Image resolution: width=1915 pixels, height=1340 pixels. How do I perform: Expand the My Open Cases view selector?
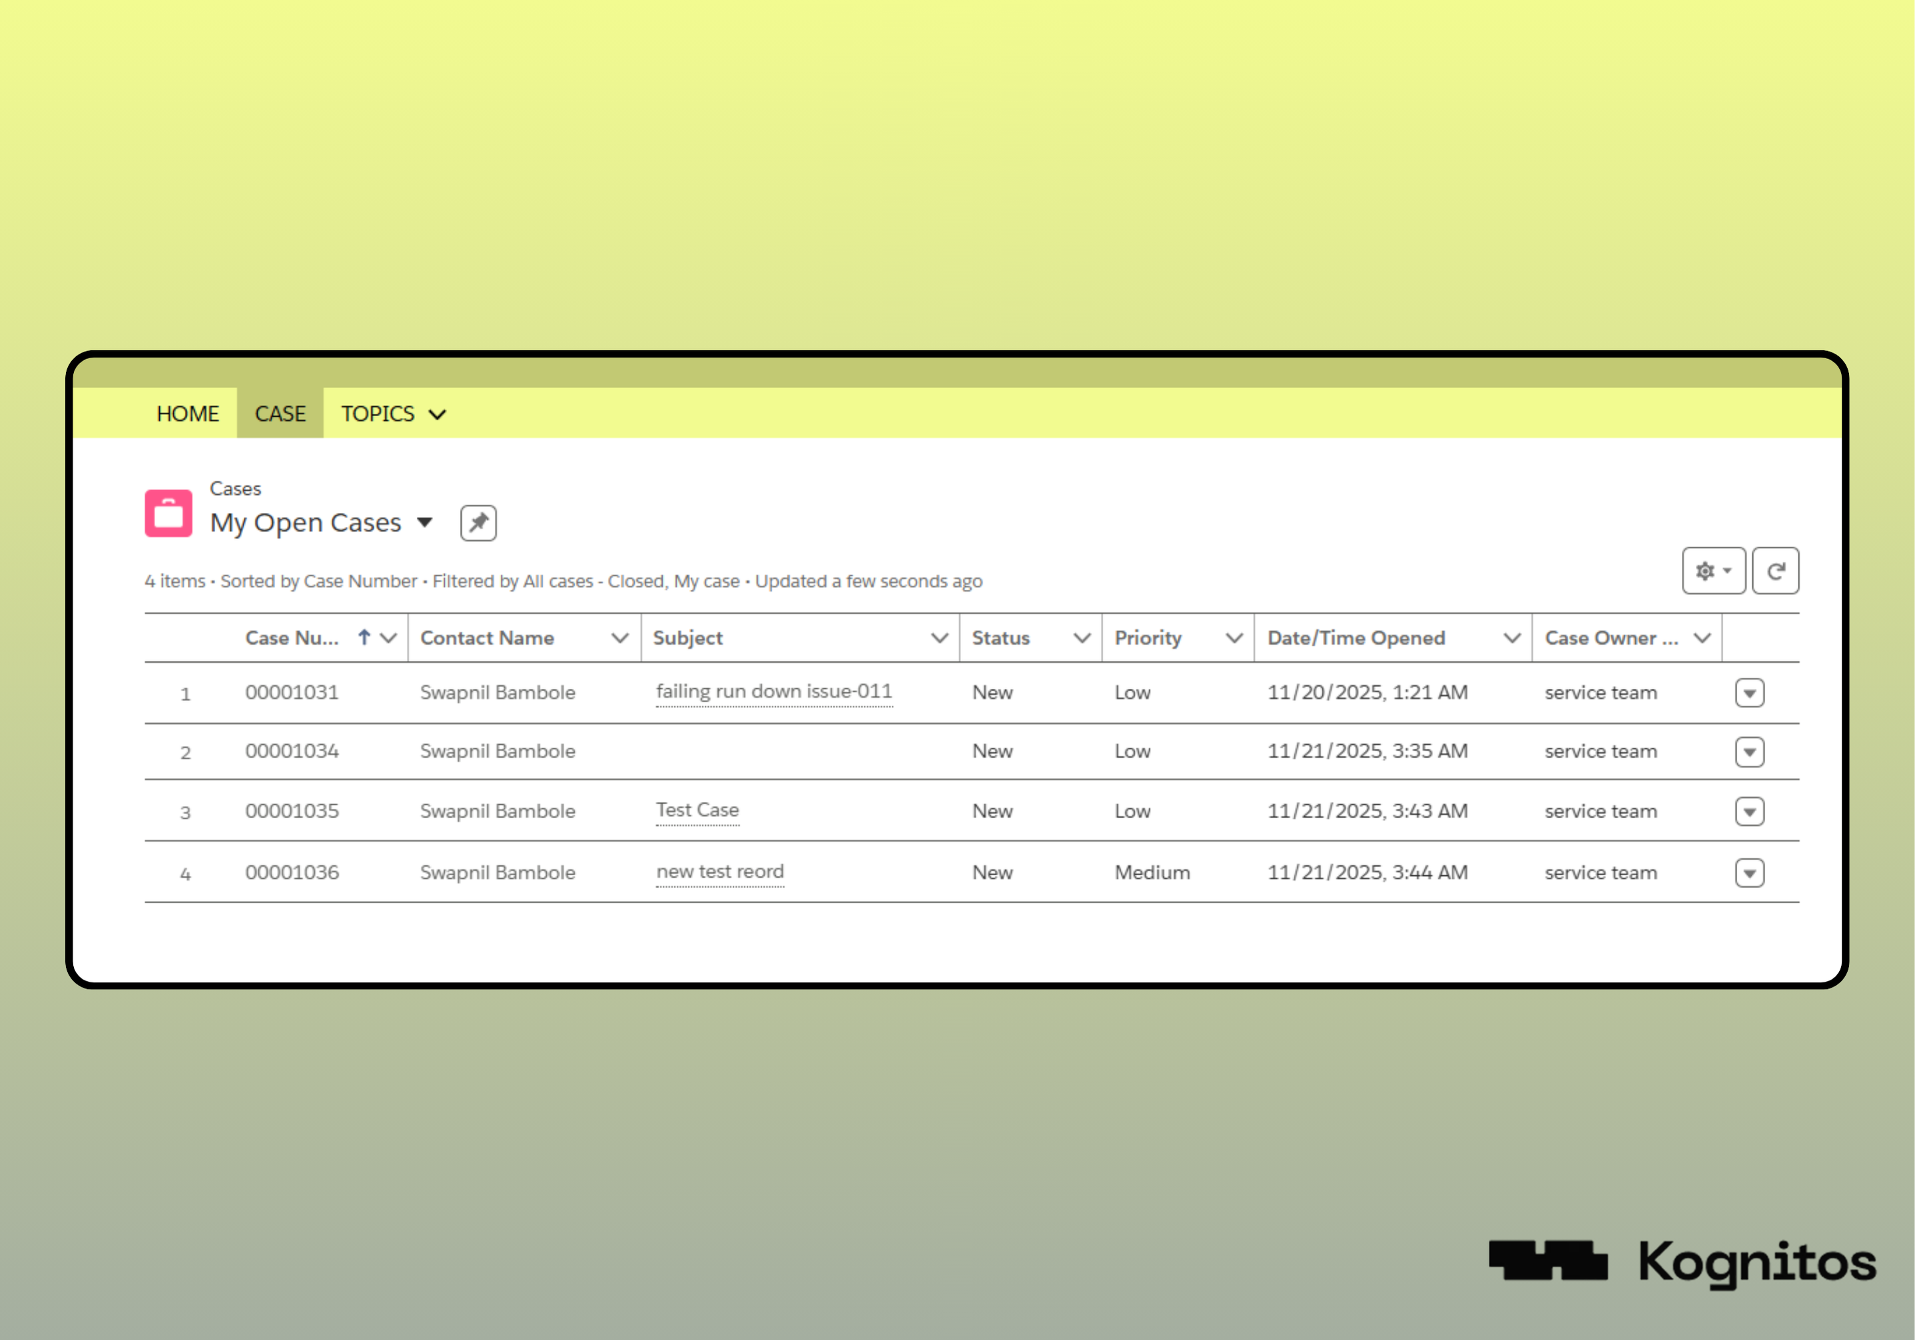[424, 523]
